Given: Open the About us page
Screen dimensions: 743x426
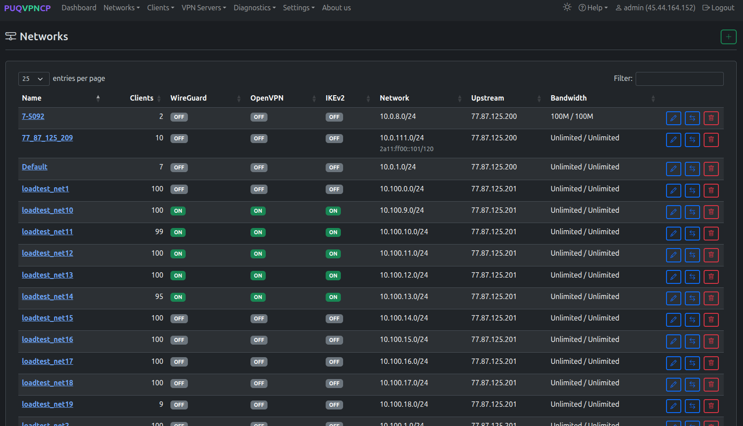Looking at the screenshot, I should [x=336, y=8].
